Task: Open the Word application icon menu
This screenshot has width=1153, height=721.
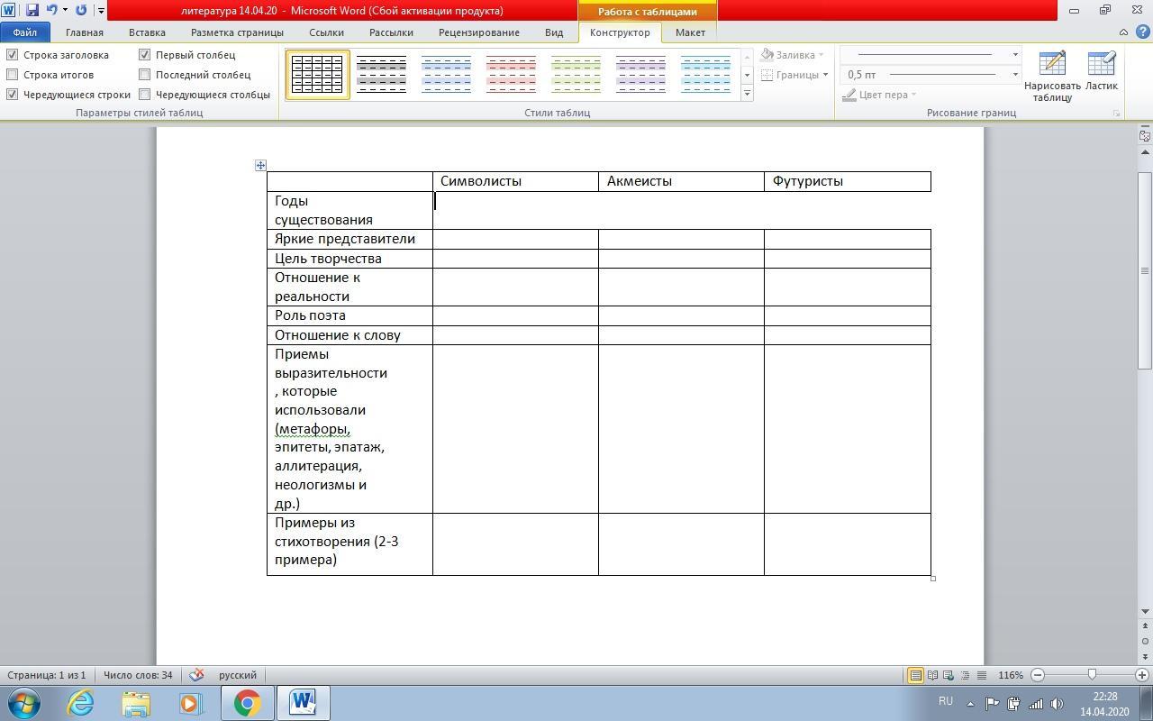Action: pyautogui.click(x=9, y=11)
